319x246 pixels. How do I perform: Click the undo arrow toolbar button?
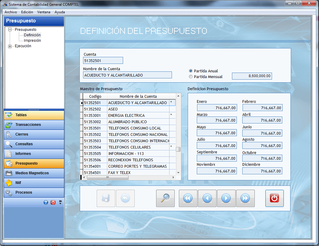125,198
